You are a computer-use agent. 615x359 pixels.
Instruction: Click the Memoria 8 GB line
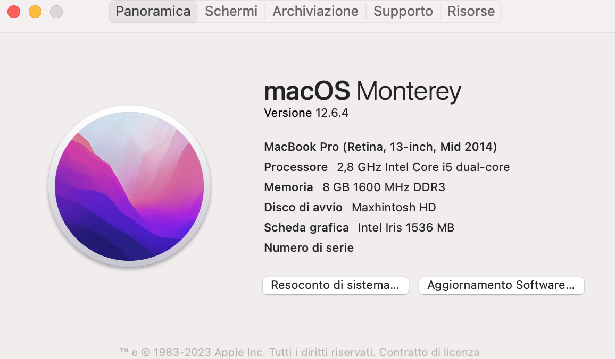point(354,187)
